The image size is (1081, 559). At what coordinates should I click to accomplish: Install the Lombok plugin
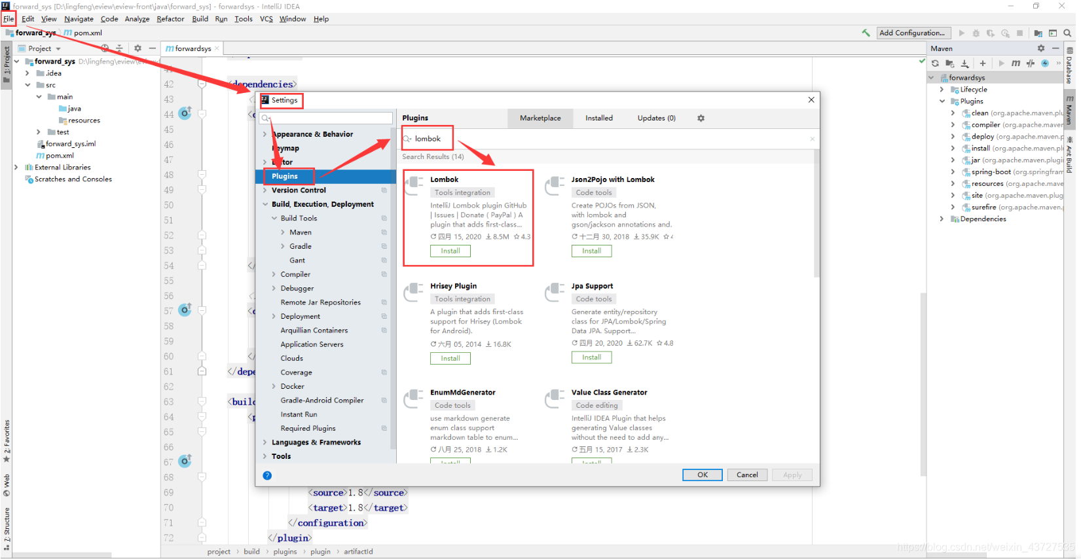point(450,251)
